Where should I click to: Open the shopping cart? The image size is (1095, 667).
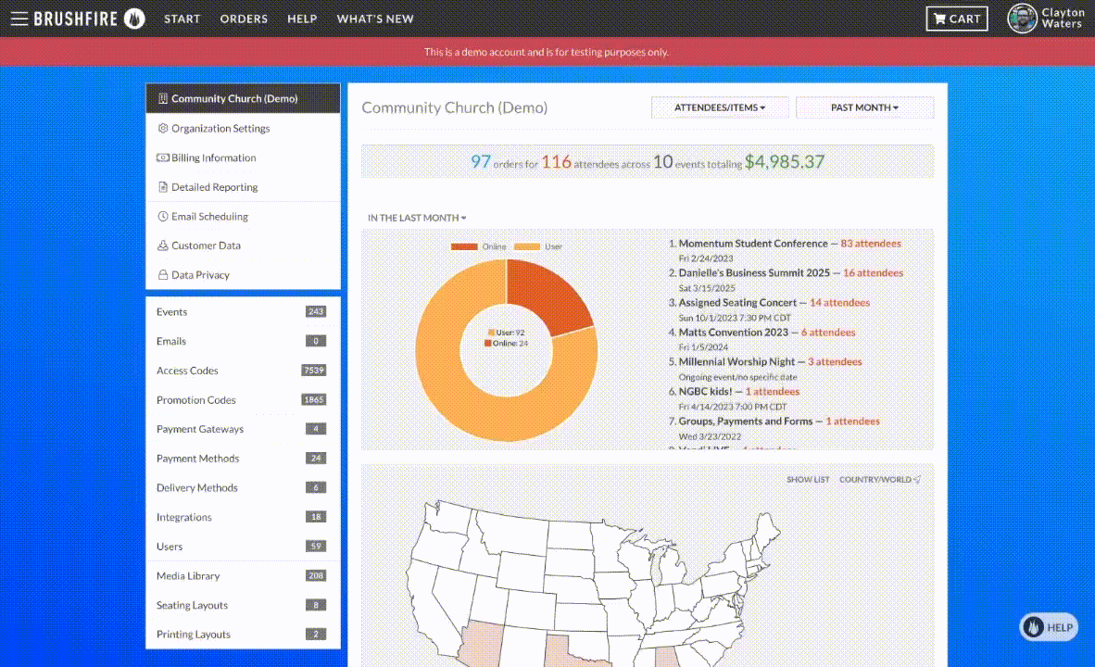tap(957, 19)
